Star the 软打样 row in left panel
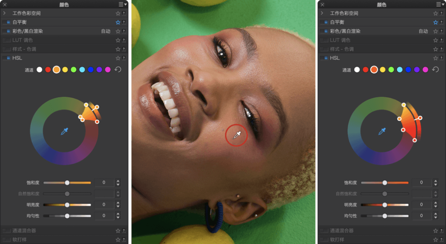Viewport: 446px width, 244px height. coord(118,240)
